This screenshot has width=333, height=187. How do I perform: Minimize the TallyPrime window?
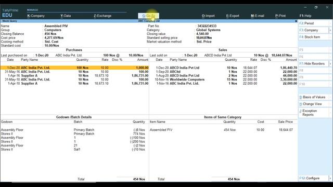[x=305, y=7]
